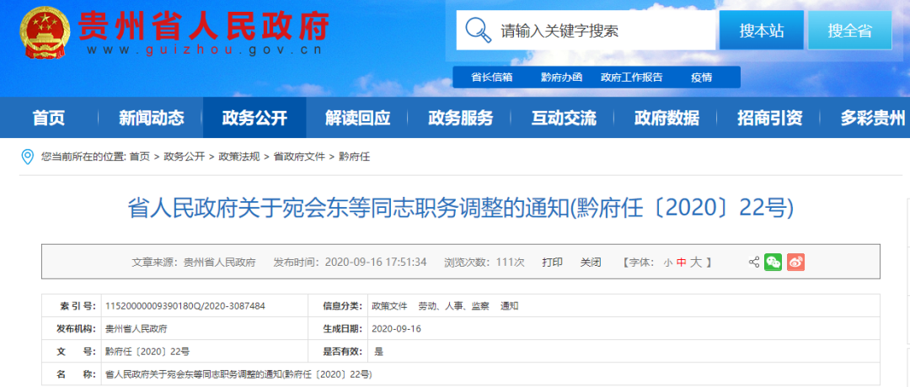This screenshot has width=910, height=387.
Task: Click the 发布机构 value 贵州省人民政府
Action: tap(136, 328)
